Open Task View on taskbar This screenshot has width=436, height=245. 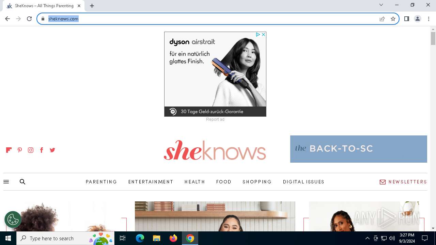coord(123,238)
